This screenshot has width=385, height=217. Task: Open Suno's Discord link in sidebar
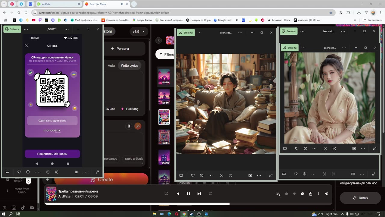pos(32,208)
